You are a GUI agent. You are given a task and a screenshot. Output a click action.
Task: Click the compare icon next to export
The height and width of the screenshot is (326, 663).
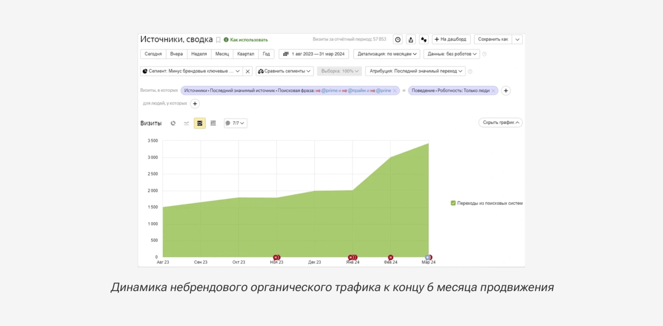click(424, 40)
